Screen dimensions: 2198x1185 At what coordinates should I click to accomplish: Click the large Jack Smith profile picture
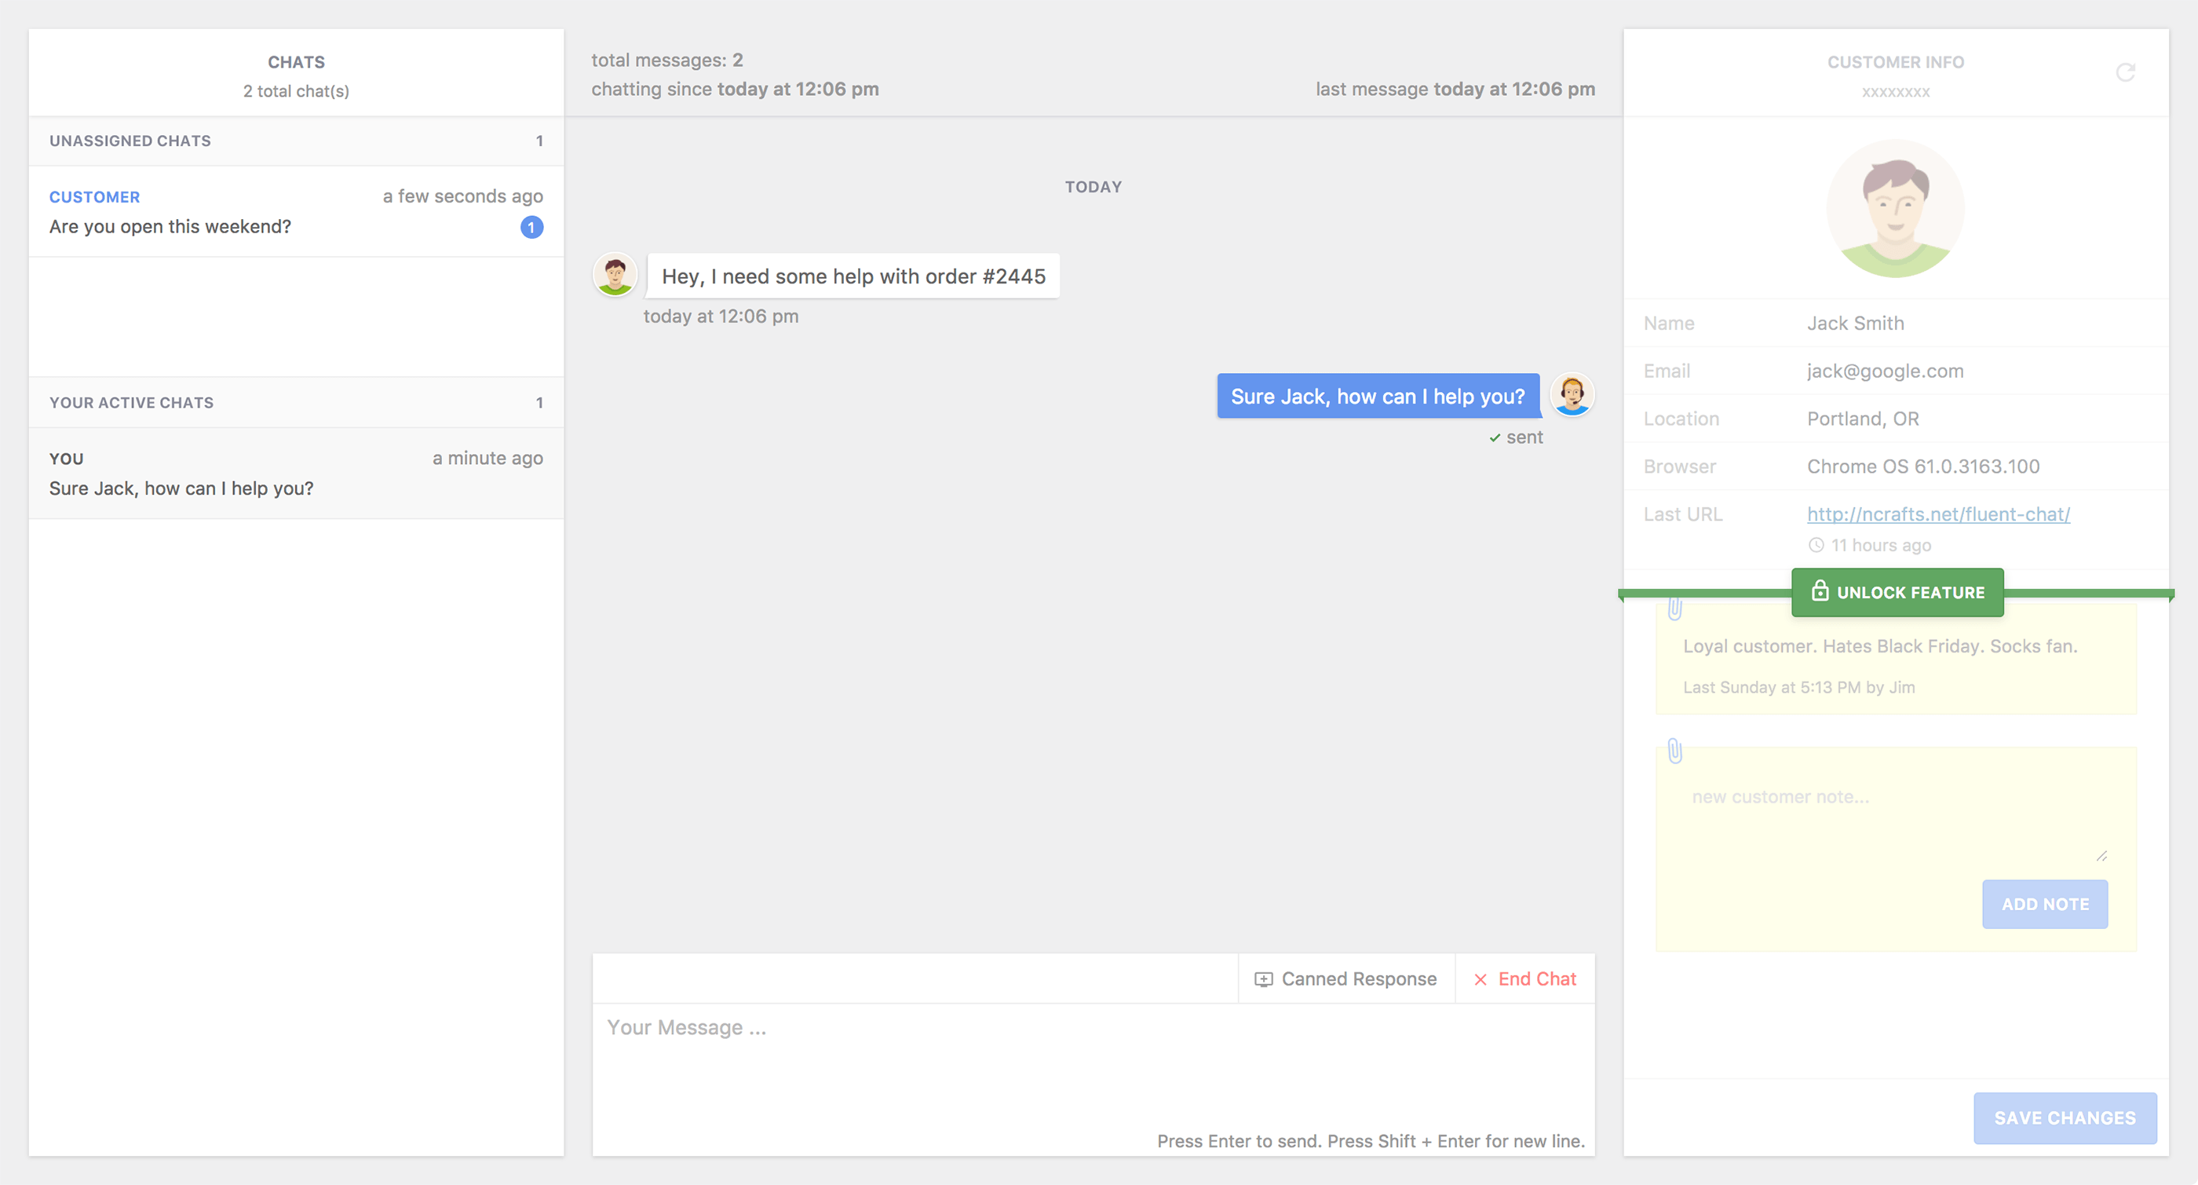click(x=1895, y=208)
